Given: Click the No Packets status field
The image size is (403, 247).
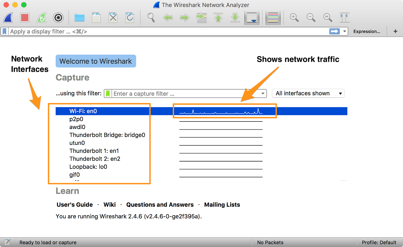Looking at the screenshot, I should tap(270, 242).
